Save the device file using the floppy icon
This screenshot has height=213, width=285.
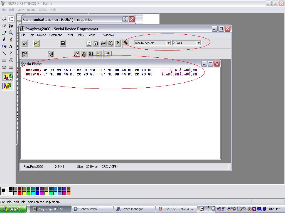63,43
